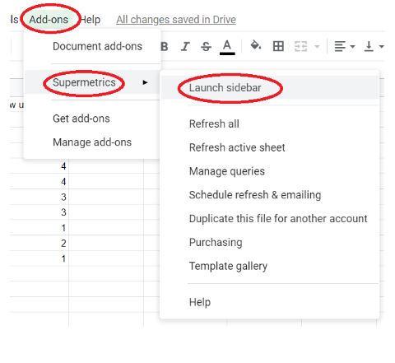
Task: Click All changes saved in Drive link
Action: [x=176, y=20]
